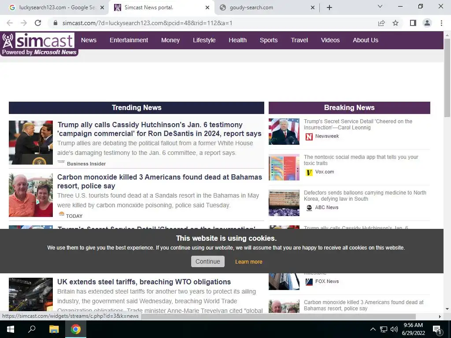Click the browser forward arrow
Image resolution: width=451 pixels, height=338 pixels.
(24, 23)
